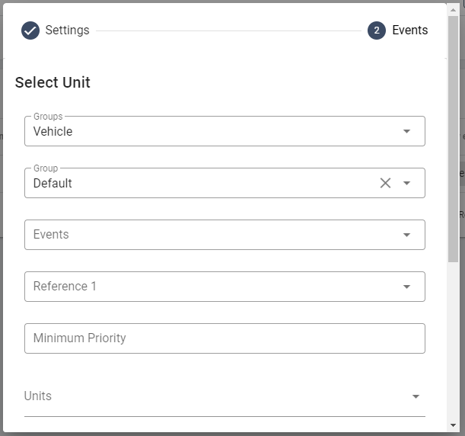Expand the Groups dropdown arrow beside Vehicle
Image resolution: width=465 pixels, height=436 pixels.
406,131
